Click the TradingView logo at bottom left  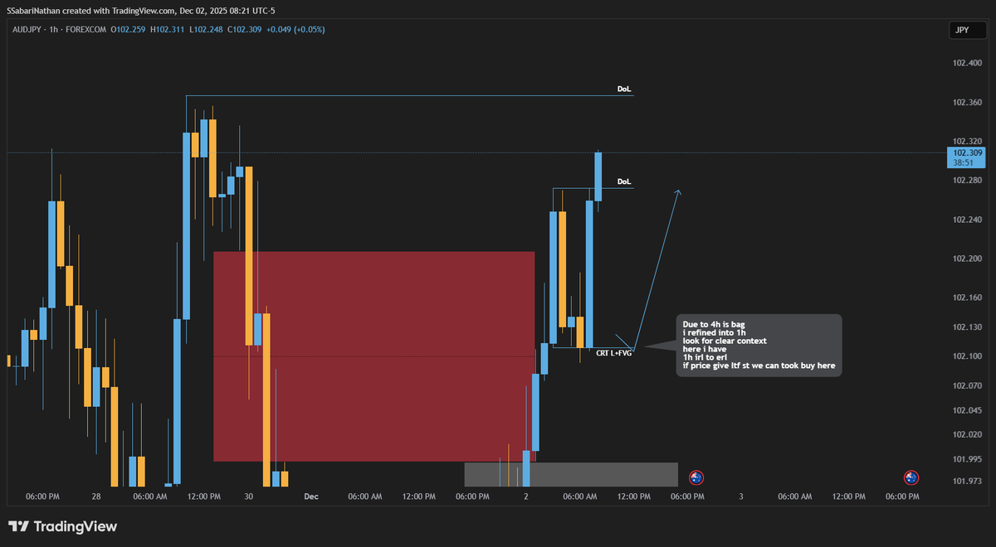point(62,526)
